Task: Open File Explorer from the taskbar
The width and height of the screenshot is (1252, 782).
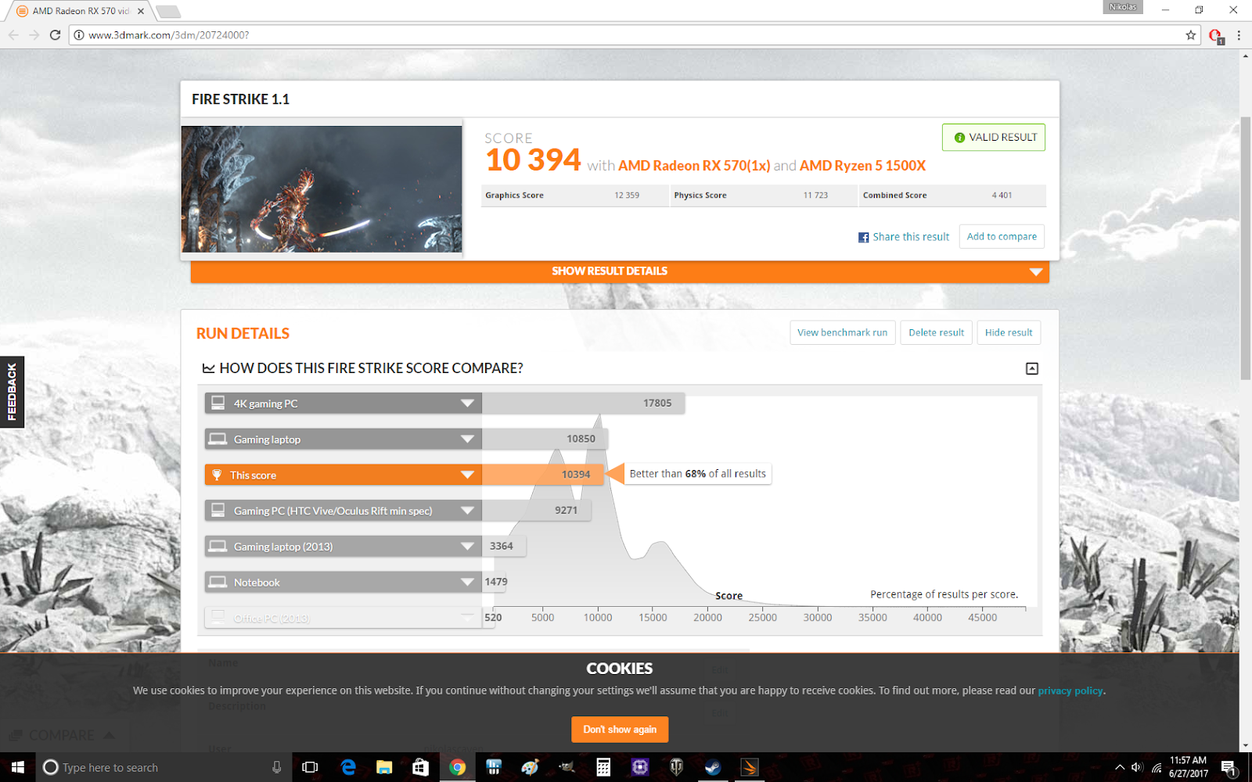Action: pos(384,767)
